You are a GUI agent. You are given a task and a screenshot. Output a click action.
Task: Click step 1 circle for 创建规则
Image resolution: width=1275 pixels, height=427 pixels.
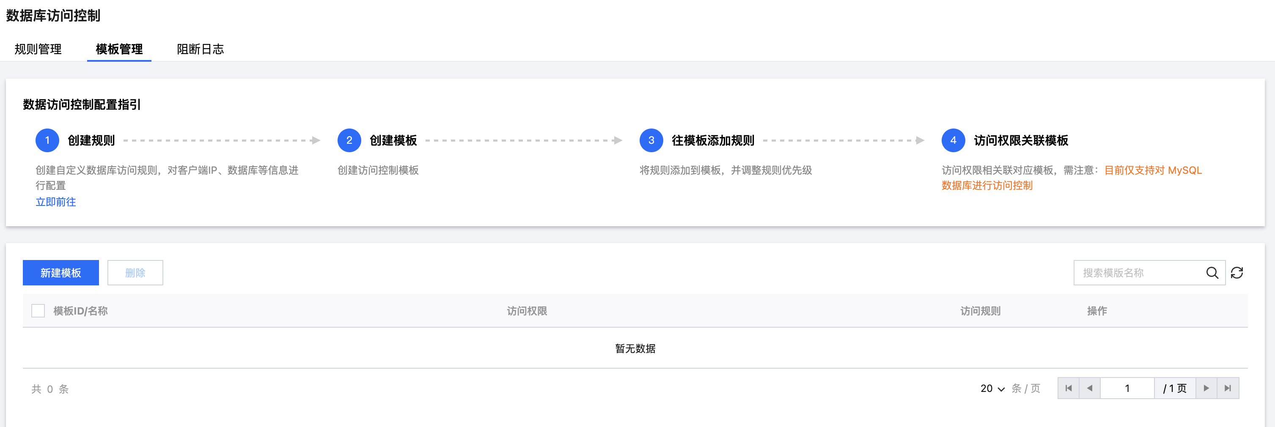47,140
